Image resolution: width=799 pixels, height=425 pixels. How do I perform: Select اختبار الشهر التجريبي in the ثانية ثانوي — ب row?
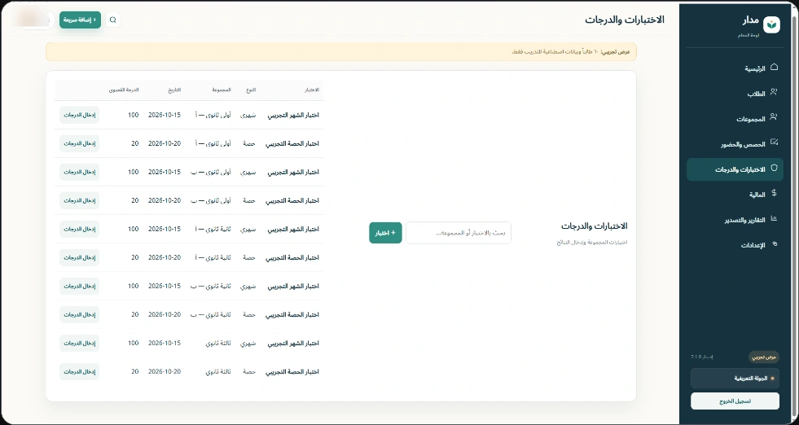click(293, 287)
